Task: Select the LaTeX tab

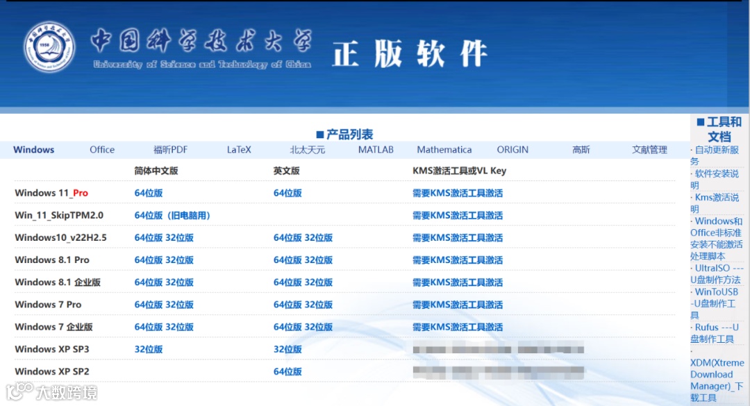Action: coord(238,149)
